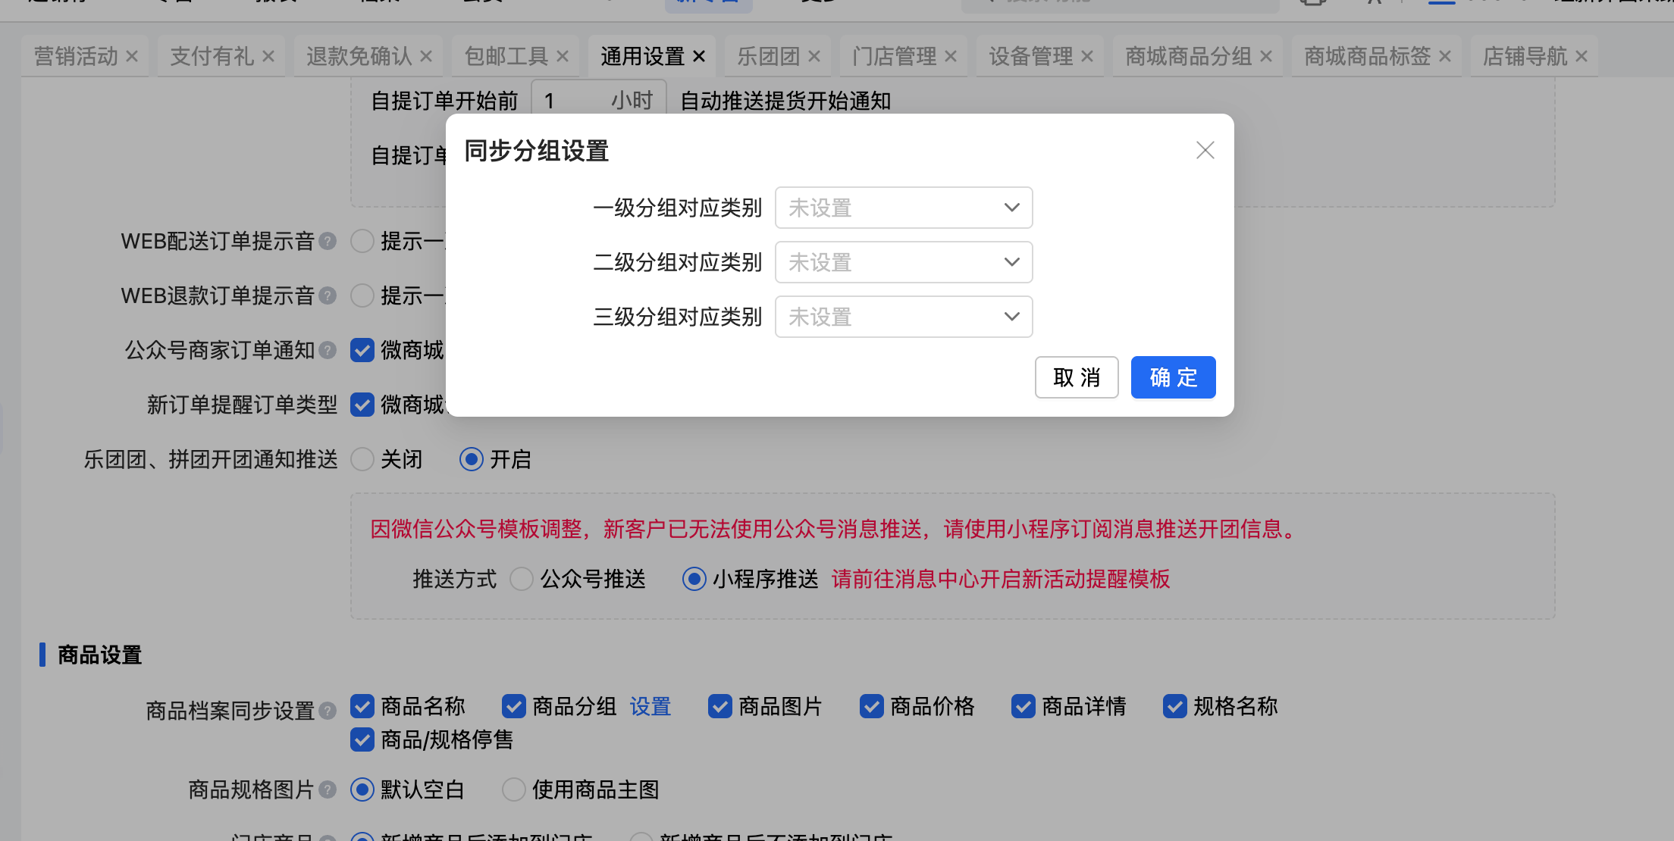The width and height of the screenshot is (1674, 841).
Task: Switch to the 门店管理 tab
Action: click(x=894, y=56)
